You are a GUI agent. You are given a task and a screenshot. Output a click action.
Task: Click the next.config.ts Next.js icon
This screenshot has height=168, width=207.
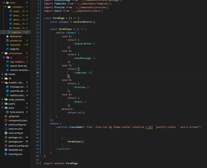pyautogui.click(x=6, y=133)
